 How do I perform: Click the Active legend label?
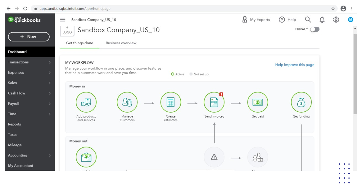pos(180,74)
